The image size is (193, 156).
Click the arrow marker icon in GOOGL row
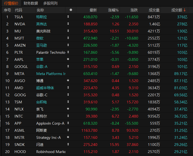[68, 66]
